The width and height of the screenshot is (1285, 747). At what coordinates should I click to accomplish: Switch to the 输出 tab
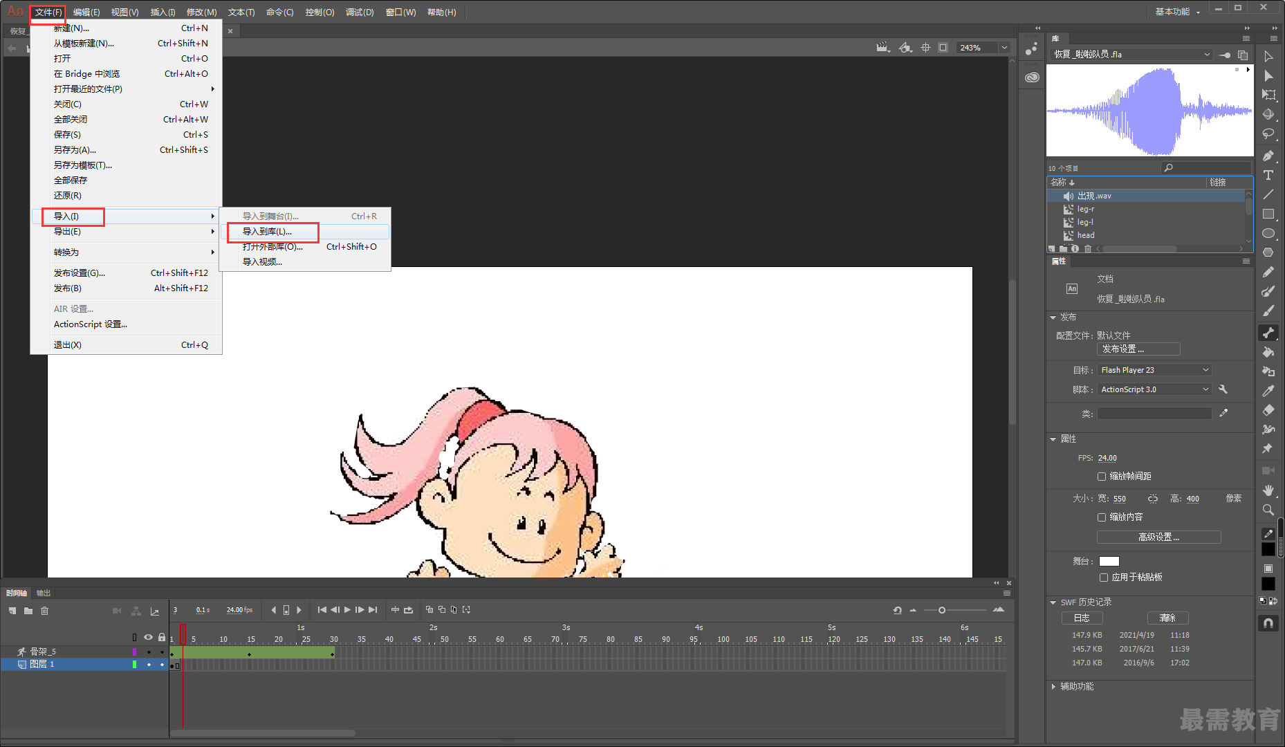click(44, 593)
